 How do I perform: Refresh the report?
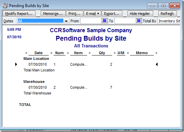(167, 14)
